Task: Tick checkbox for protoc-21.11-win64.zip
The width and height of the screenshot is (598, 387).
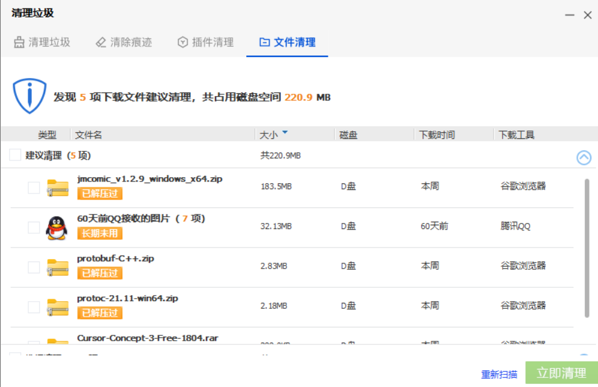Action: click(x=34, y=307)
